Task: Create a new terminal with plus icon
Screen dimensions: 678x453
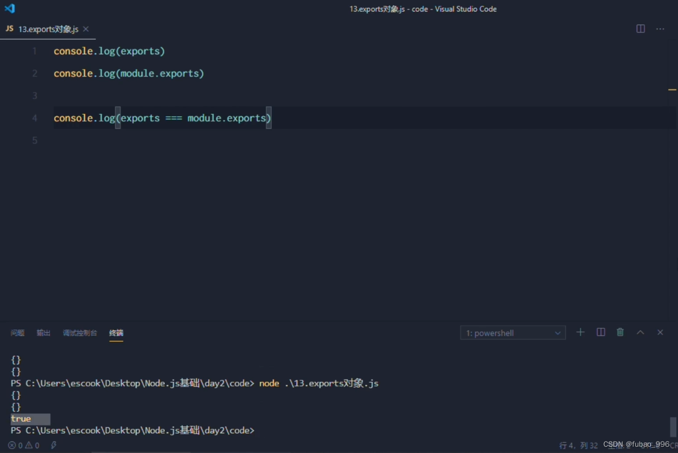Action: (x=580, y=332)
